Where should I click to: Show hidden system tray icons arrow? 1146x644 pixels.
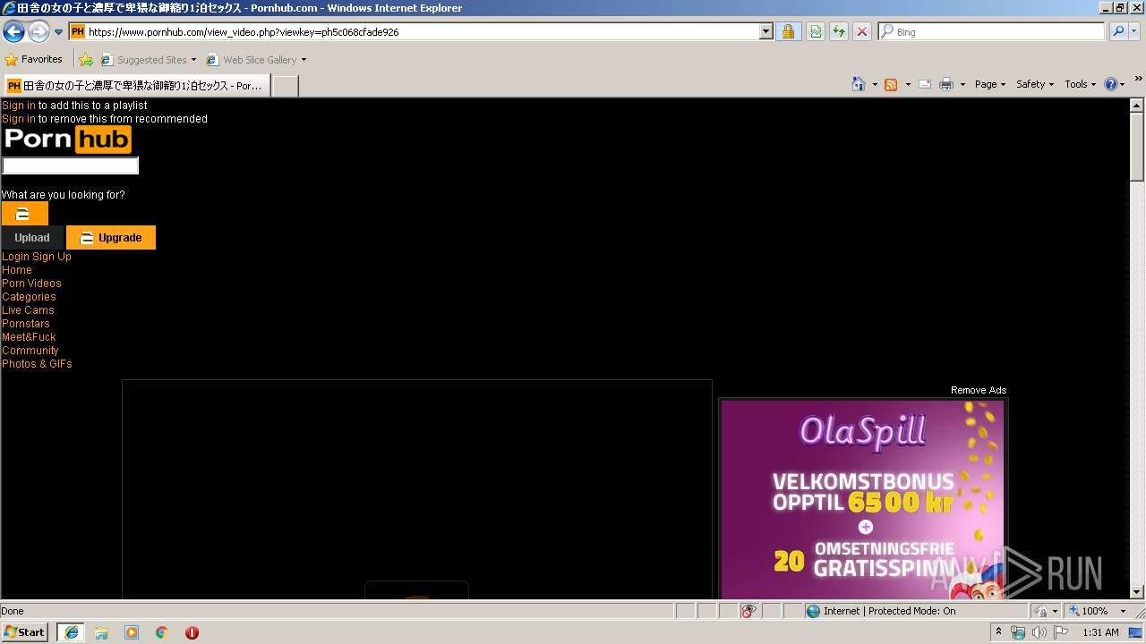pos(999,632)
